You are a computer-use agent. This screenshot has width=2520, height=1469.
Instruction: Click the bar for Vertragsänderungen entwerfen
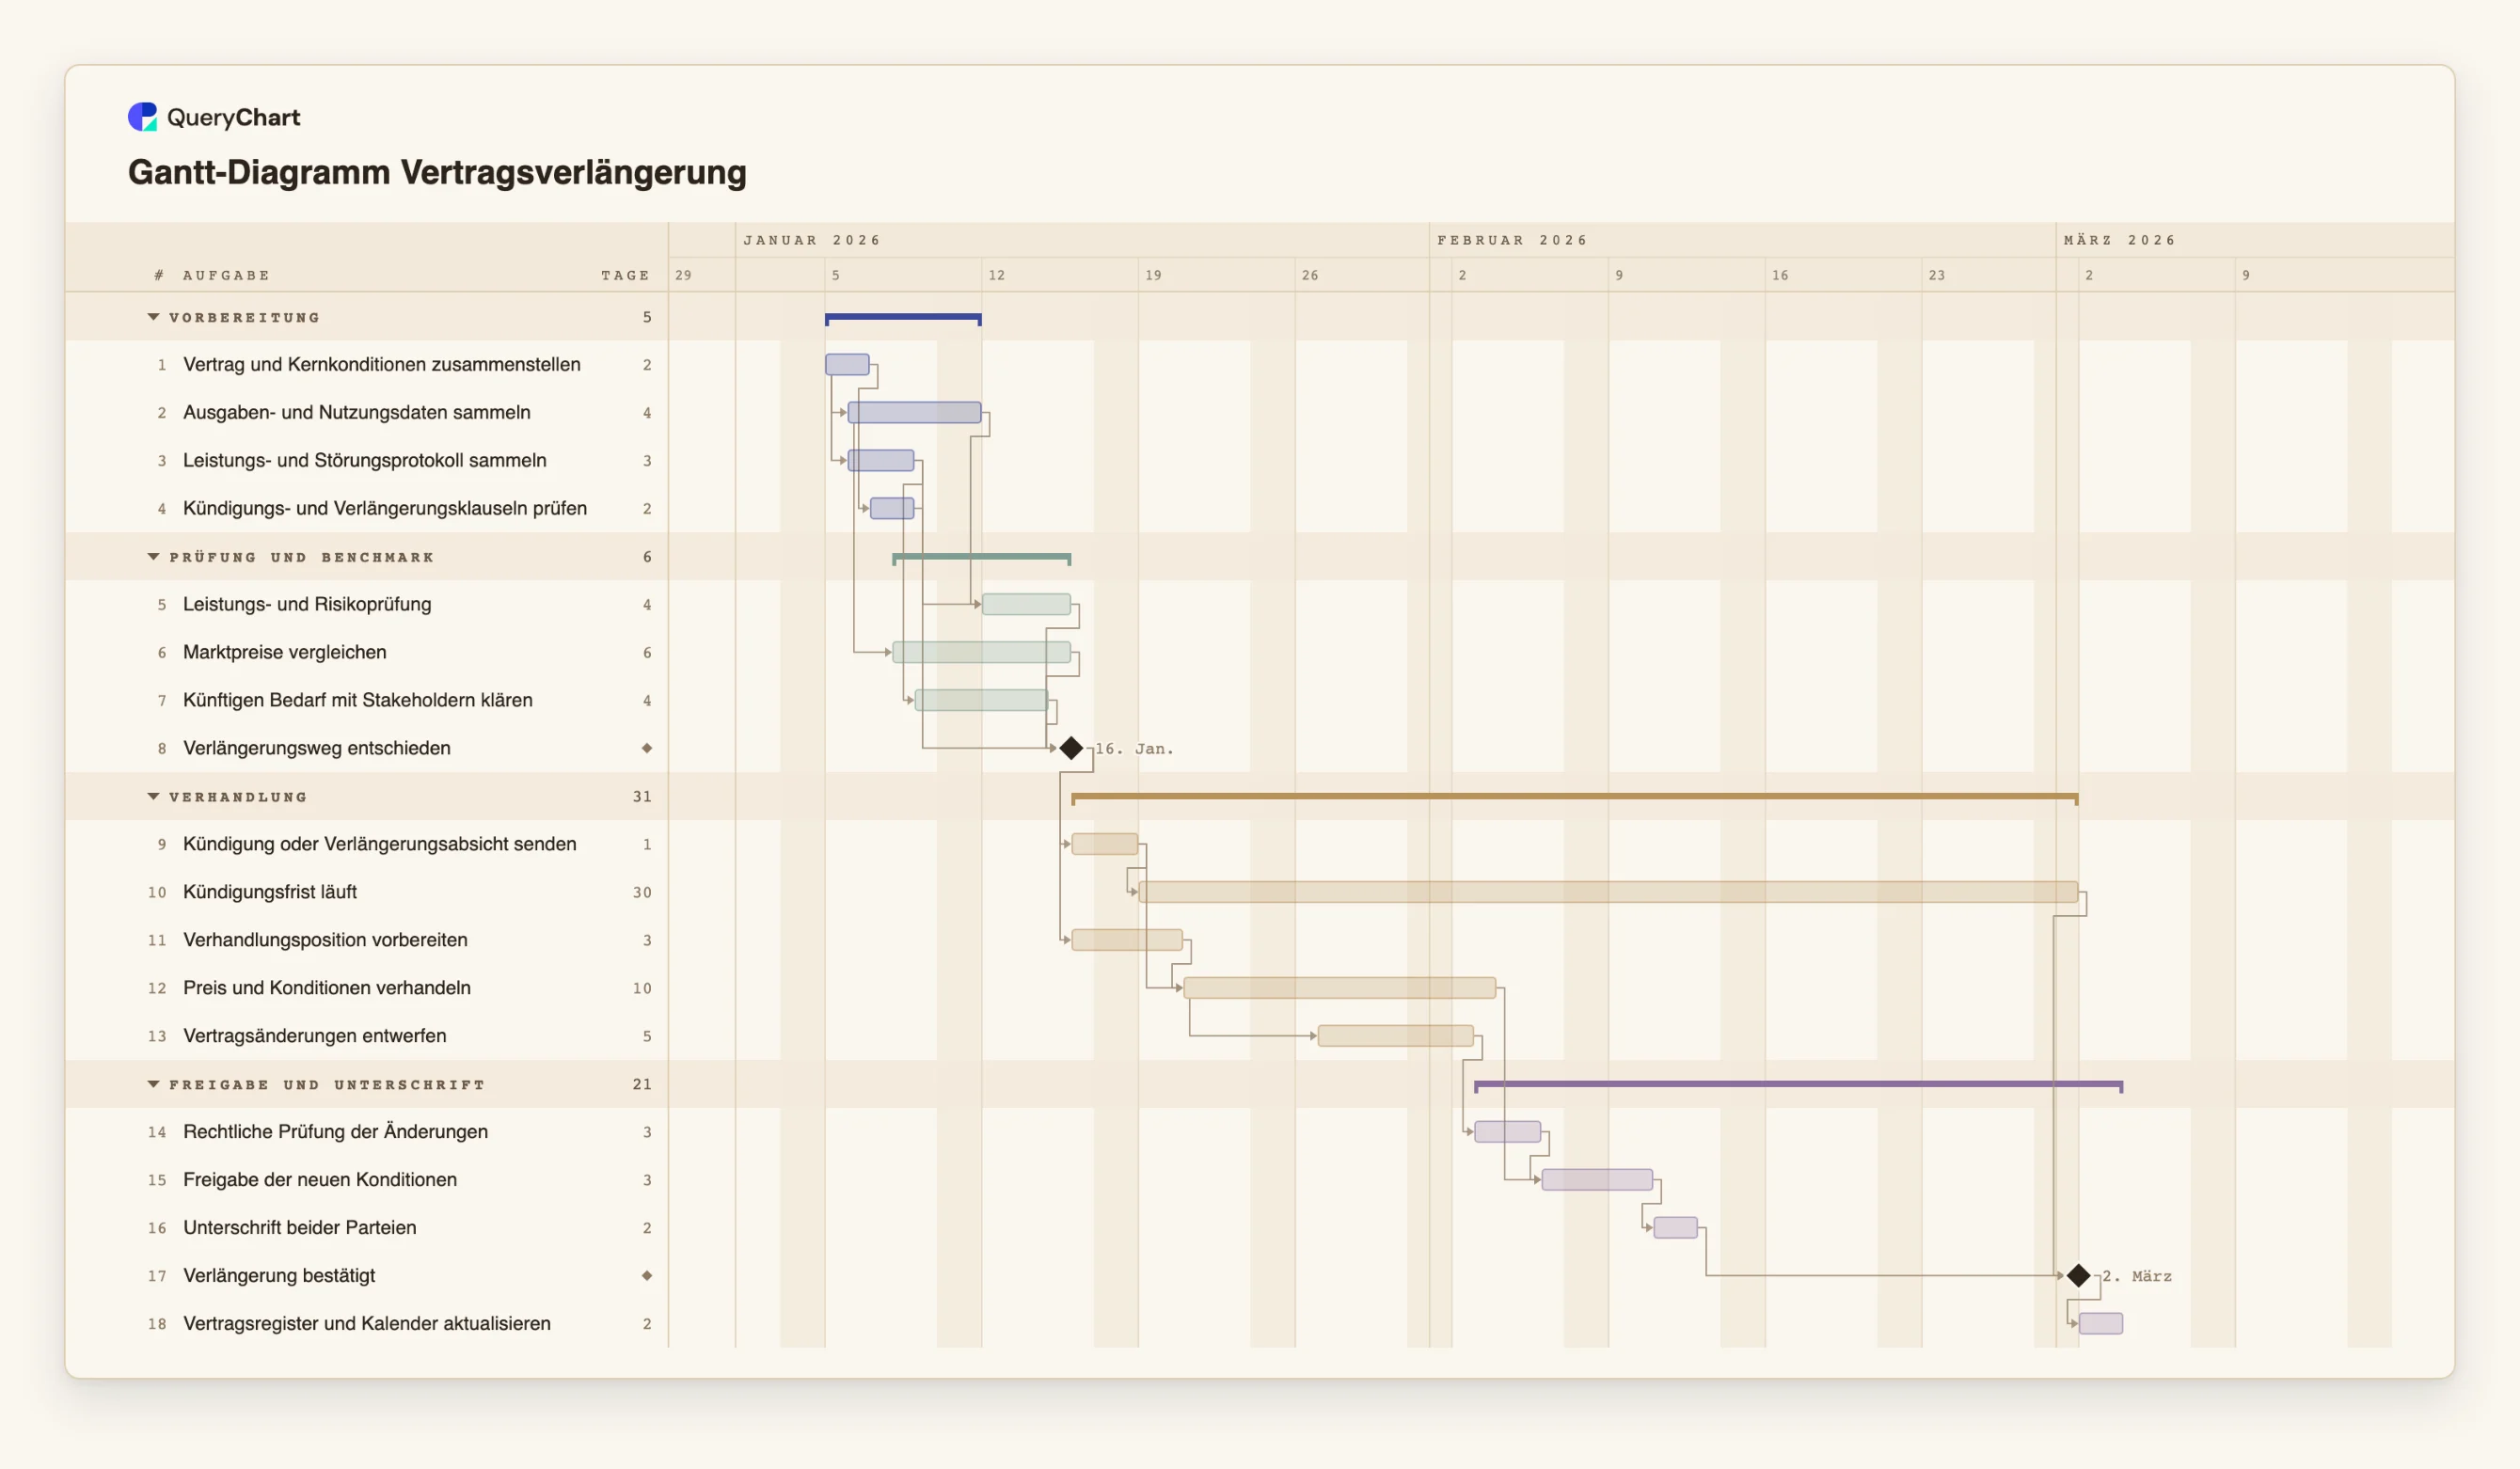1395,1036
